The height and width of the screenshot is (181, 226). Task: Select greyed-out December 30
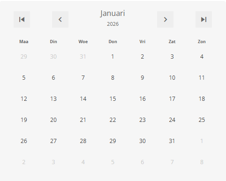tap(53, 57)
